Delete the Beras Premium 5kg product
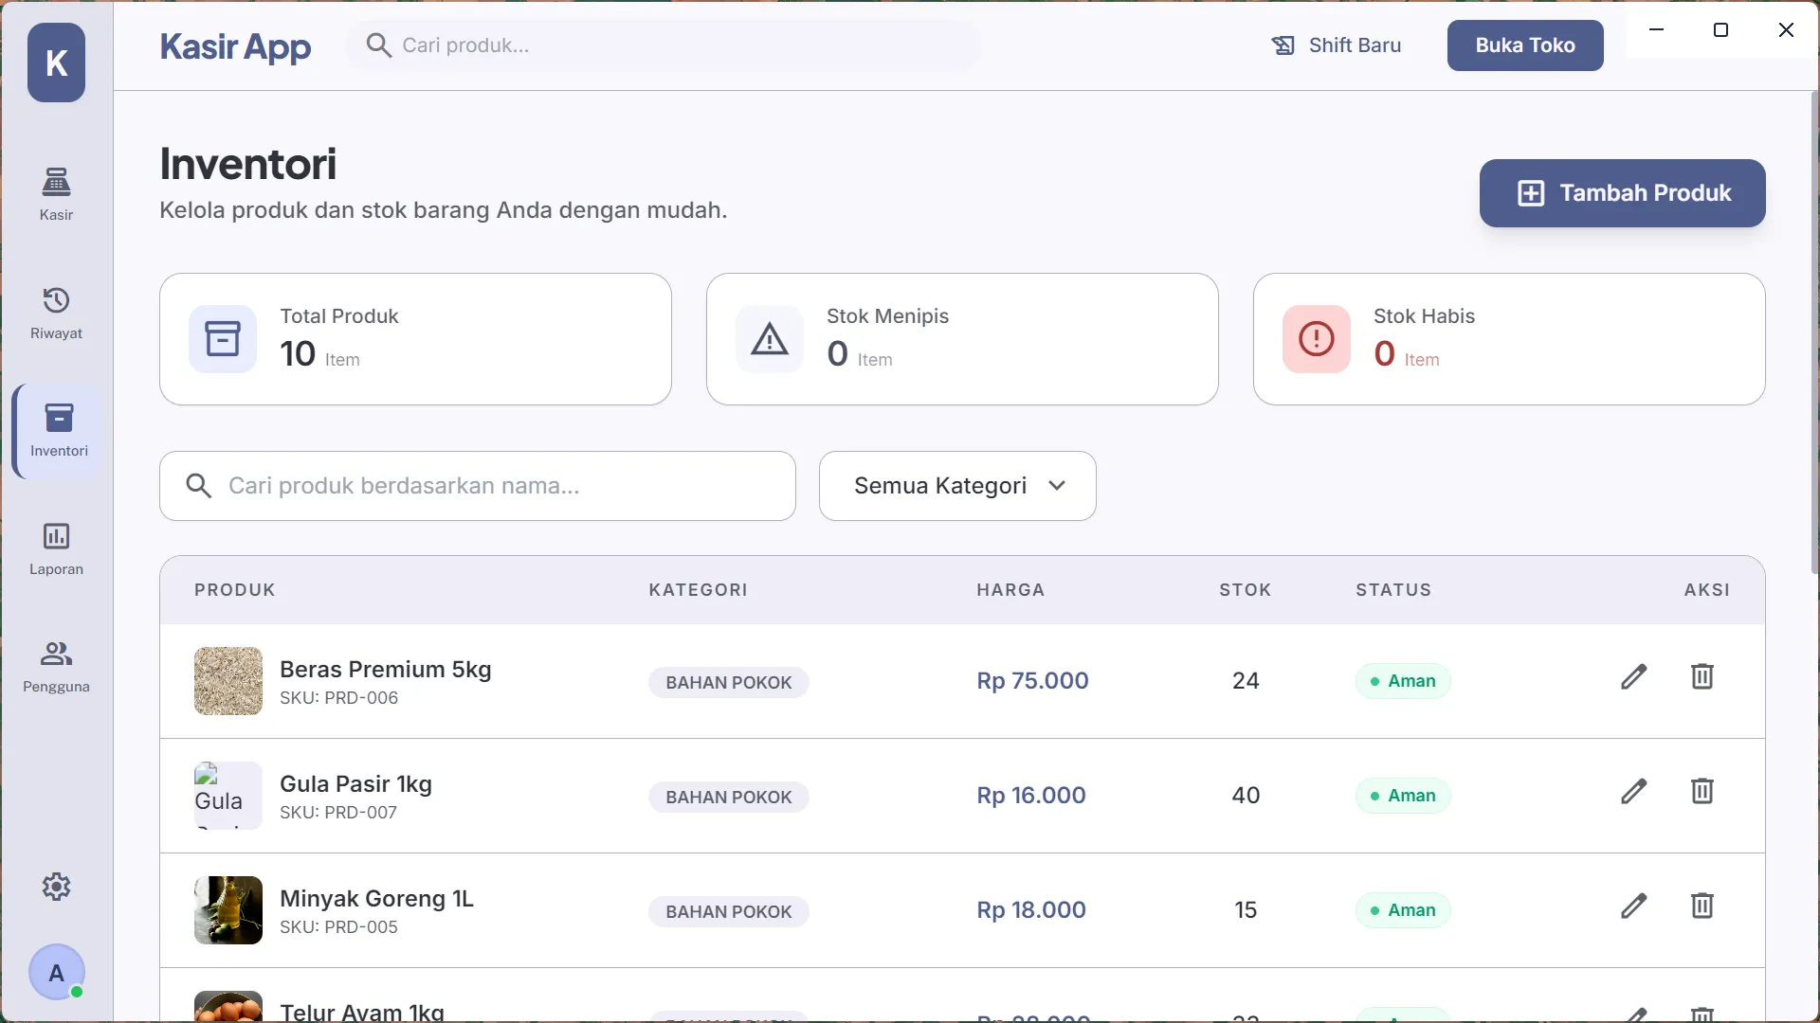1820x1023 pixels. click(1702, 677)
